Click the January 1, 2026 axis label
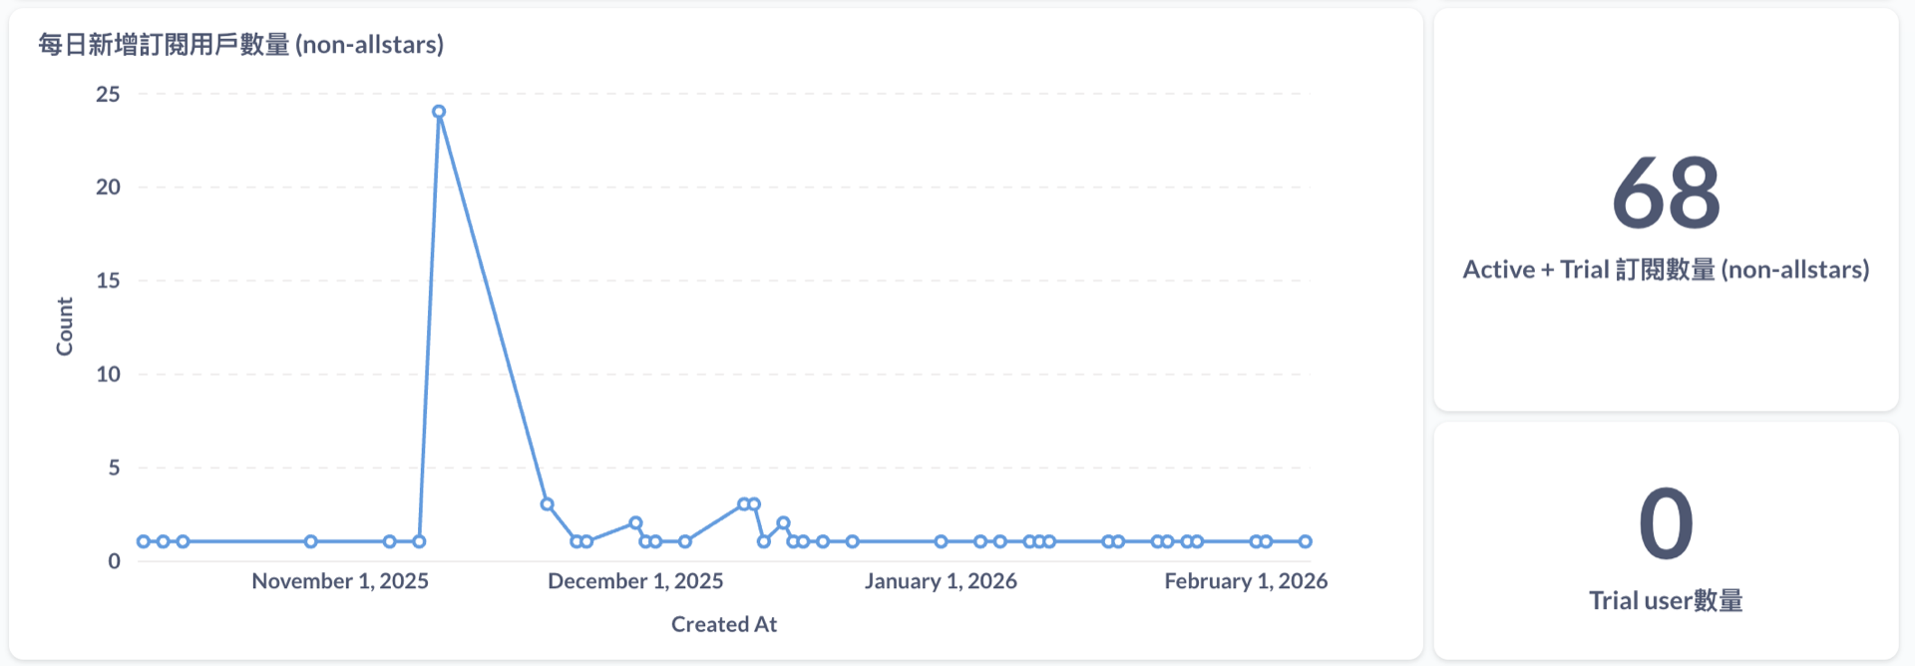1915x666 pixels. tap(941, 581)
